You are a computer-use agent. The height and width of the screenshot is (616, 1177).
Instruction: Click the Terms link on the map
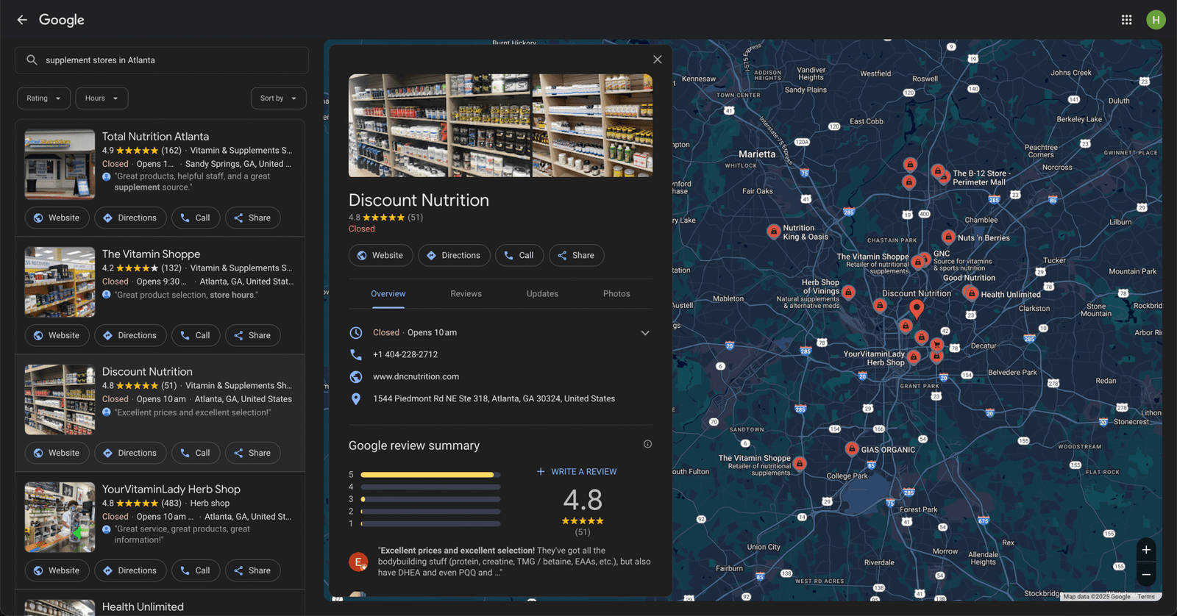[x=1146, y=597]
